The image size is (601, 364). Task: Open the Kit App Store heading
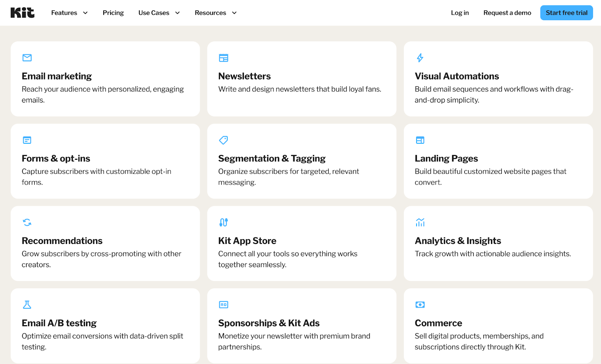point(247,241)
